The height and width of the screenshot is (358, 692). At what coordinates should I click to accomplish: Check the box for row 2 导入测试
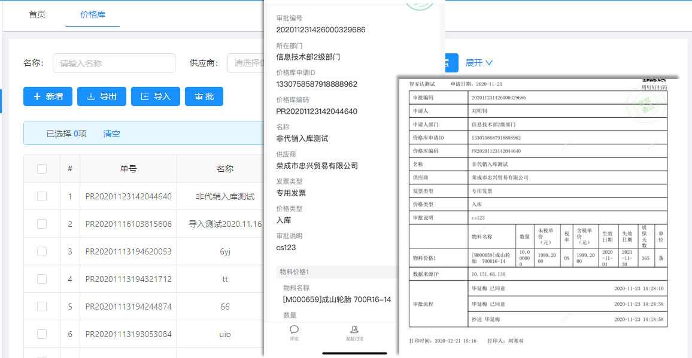coord(42,224)
